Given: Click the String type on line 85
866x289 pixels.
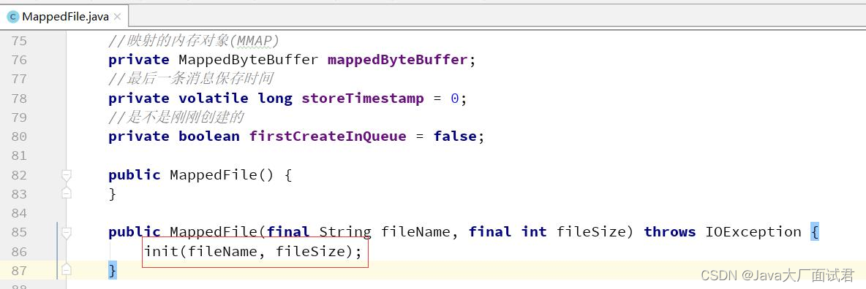Looking at the screenshot, I should tap(345, 231).
